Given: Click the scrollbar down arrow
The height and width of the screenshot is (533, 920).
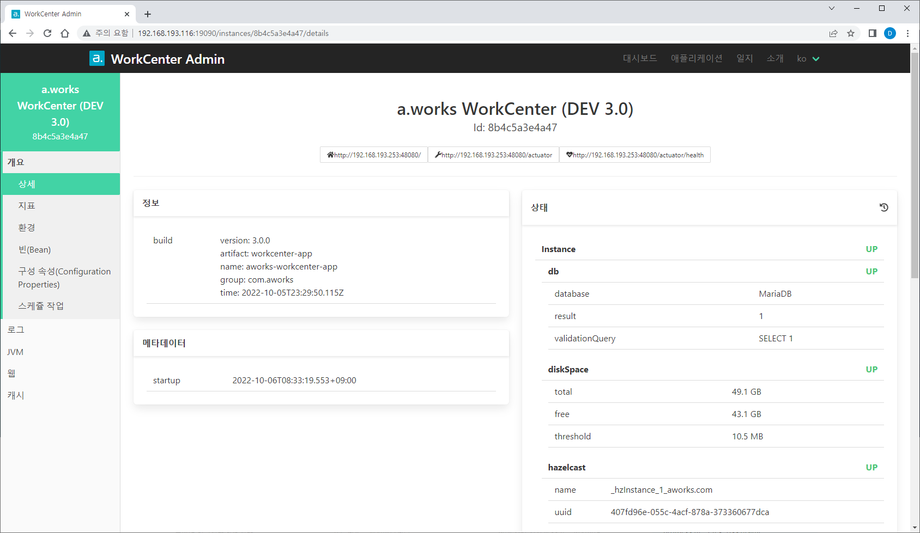Looking at the screenshot, I should [x=915, y=528].
